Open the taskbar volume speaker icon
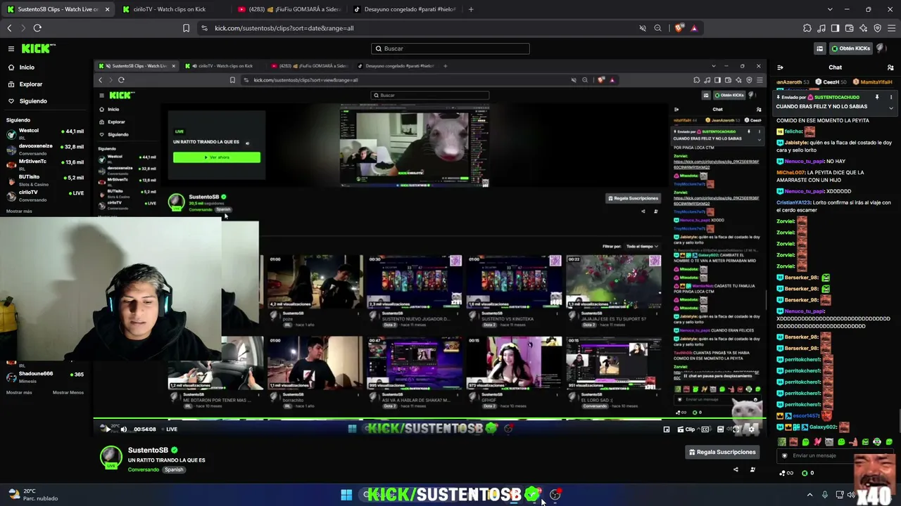 click(851, 495)
